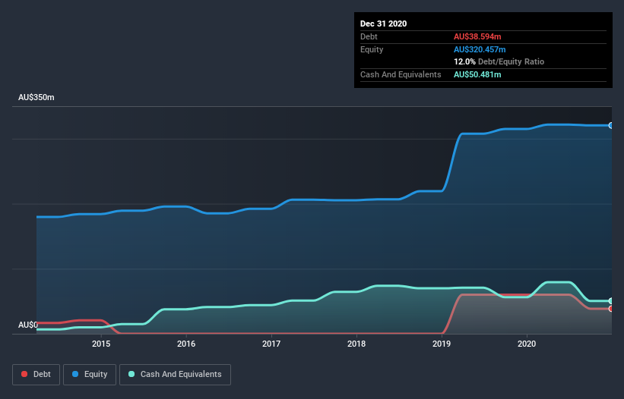Click the 2015 x-axis label

tap(101, 344)
